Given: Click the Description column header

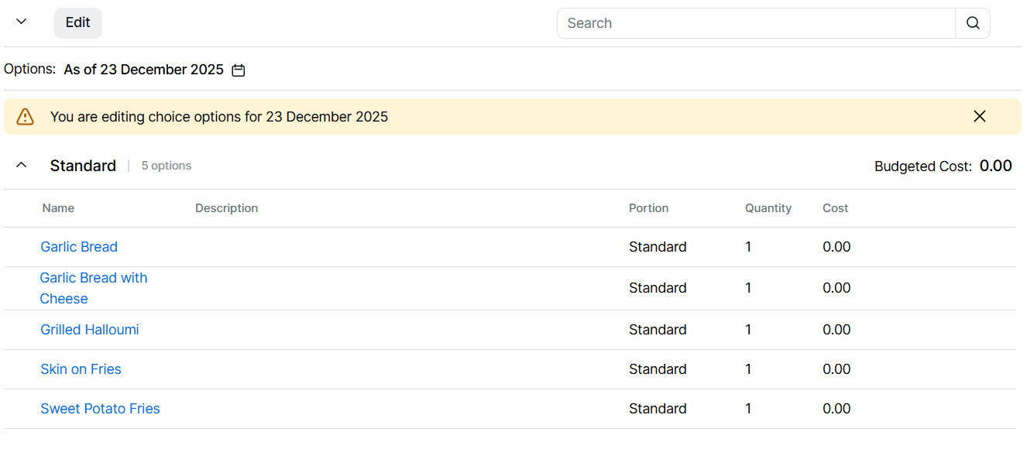Looking at the screenshot, I should [x=226, y=208].
